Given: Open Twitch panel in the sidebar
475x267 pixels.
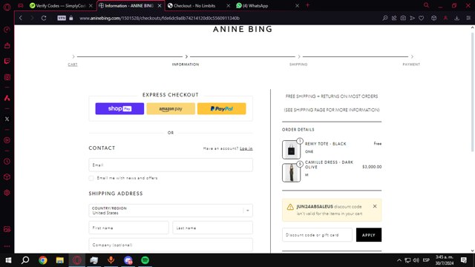Looking at the screenshot, I should coord(7,61).
